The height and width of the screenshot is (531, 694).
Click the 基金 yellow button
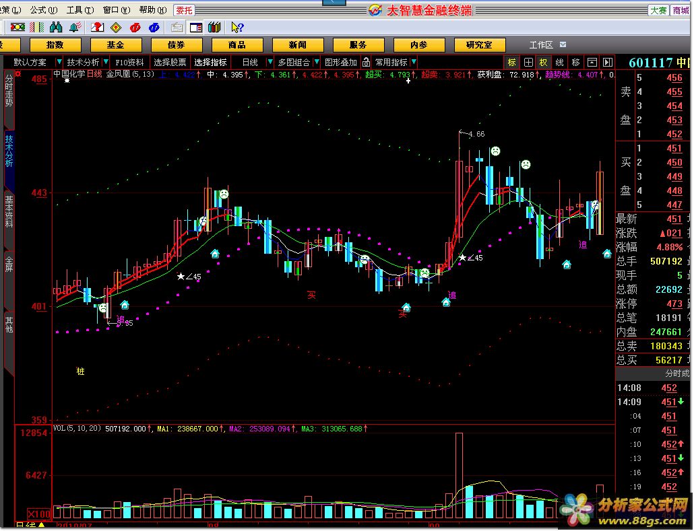(116, 44)
